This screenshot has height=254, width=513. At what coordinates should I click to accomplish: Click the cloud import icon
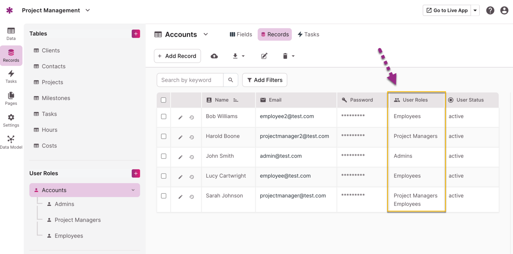(x=214, y=56)
